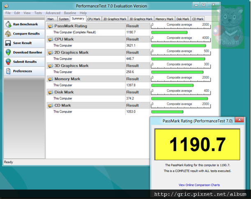Click the Submit Results button label

pyautogui.click(x=25, y=62)
